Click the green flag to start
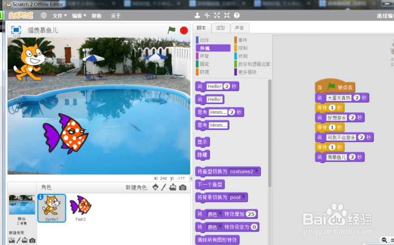The image size is (394, 245). point(172,30)
